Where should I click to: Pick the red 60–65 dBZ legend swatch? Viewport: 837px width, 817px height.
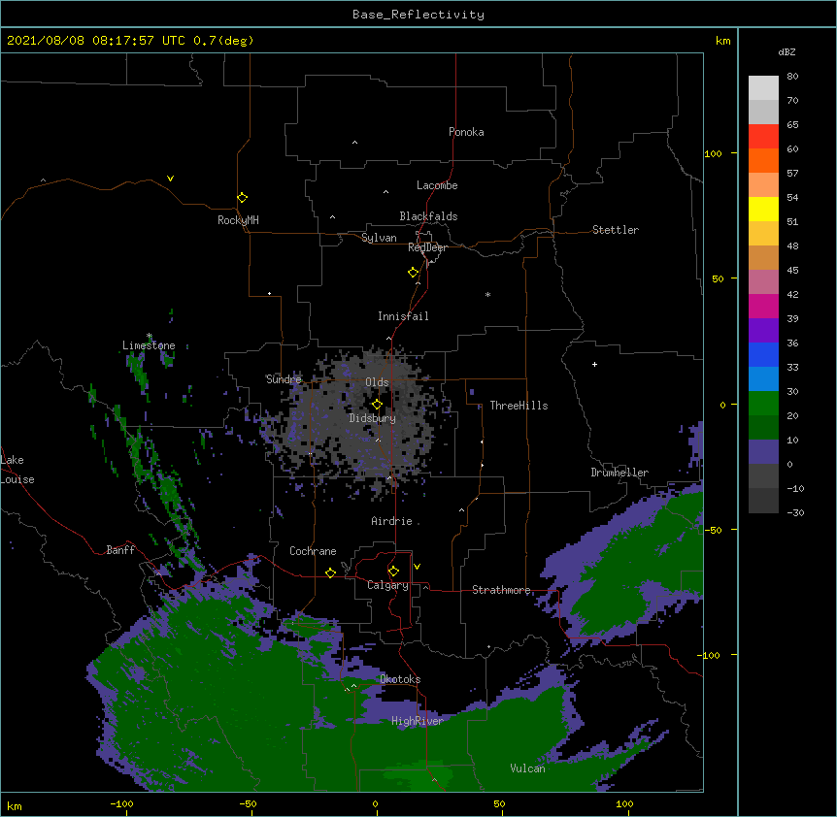763,136
